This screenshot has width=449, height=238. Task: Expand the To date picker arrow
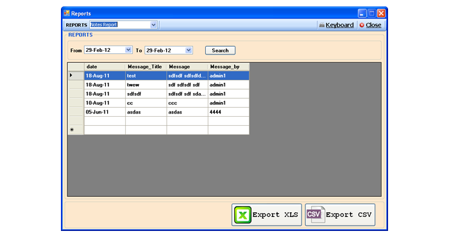(x=189, y=50)
